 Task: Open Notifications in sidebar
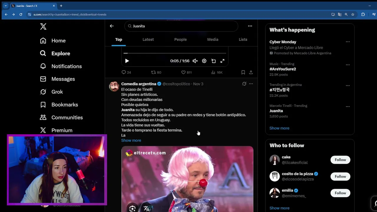[x=61, y=66]
